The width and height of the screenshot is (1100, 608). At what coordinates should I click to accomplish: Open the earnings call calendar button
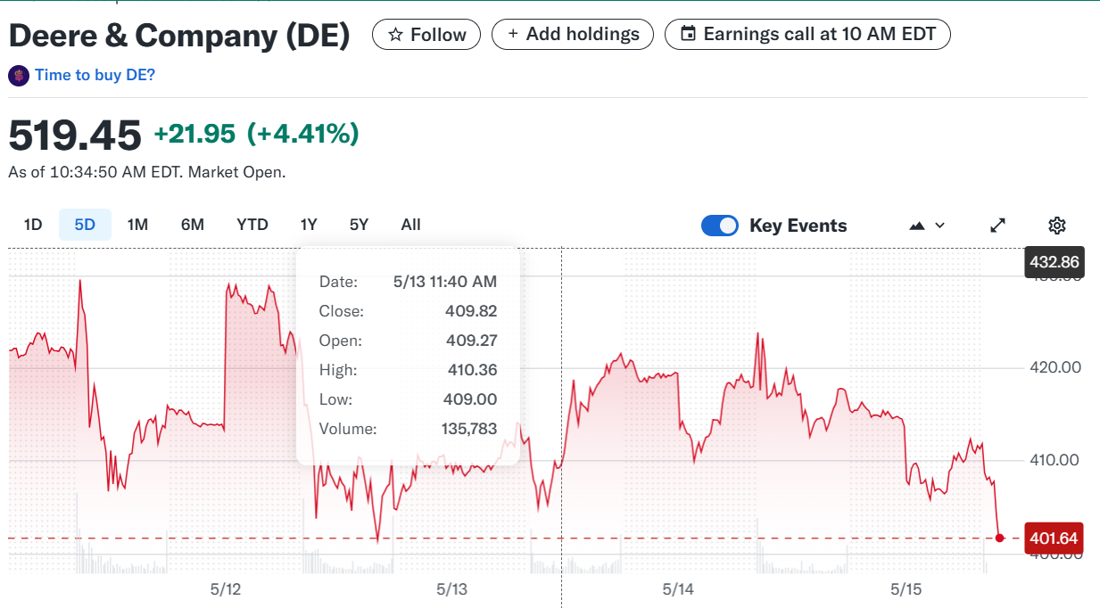807,35
